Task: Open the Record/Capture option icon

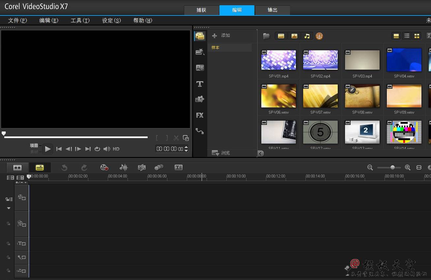Action: click(104, 168)
